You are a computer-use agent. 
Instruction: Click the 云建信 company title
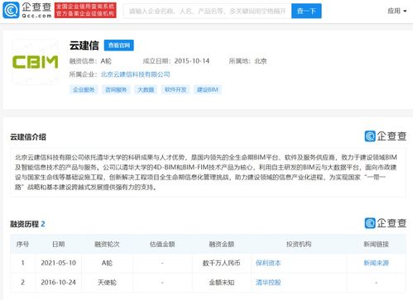click(x=84, y=45)
